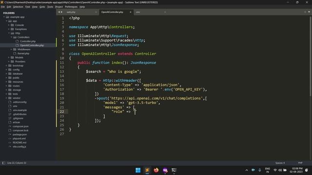This screenshot has width=312, height=175.
Task: Click the PHP syntax selector in the status bar
Action: click(x=300, y=163)
